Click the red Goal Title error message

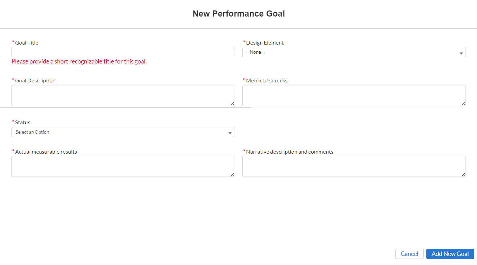click(79, 61)
